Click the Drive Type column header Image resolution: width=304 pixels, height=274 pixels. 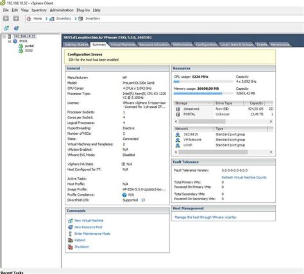229,103
